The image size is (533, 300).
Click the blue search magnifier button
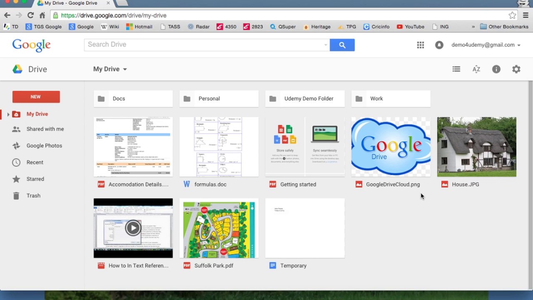(x=342, y=45)
